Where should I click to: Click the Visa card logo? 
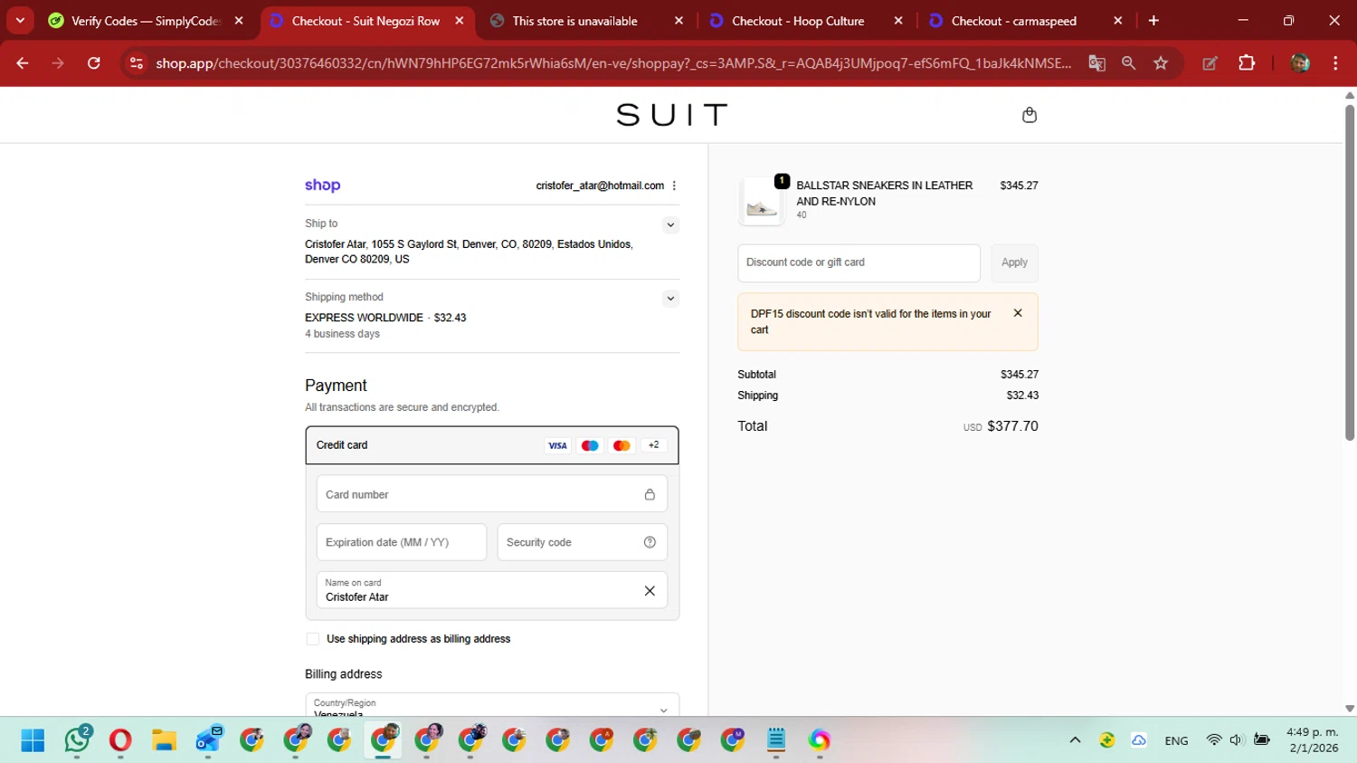click(557, 445)
